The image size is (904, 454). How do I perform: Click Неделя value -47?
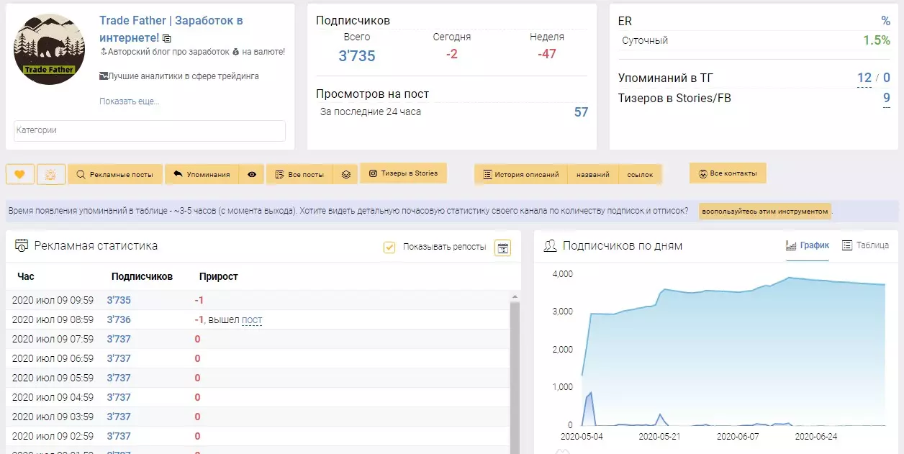[547, 54]
